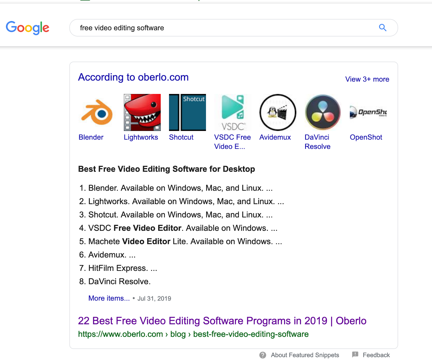This screenshot has height=361, width=432.
Task: Click the About Featured Snippets question icon
Action: click(263, 355)
